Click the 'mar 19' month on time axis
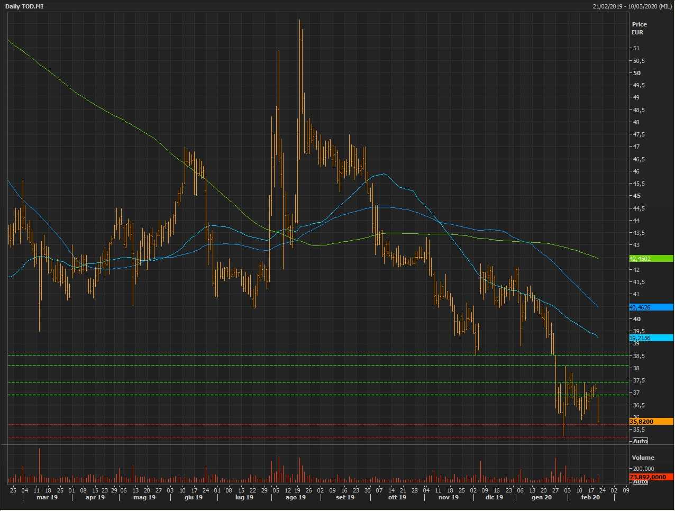The image size is (675, 511). coord(47,498)
